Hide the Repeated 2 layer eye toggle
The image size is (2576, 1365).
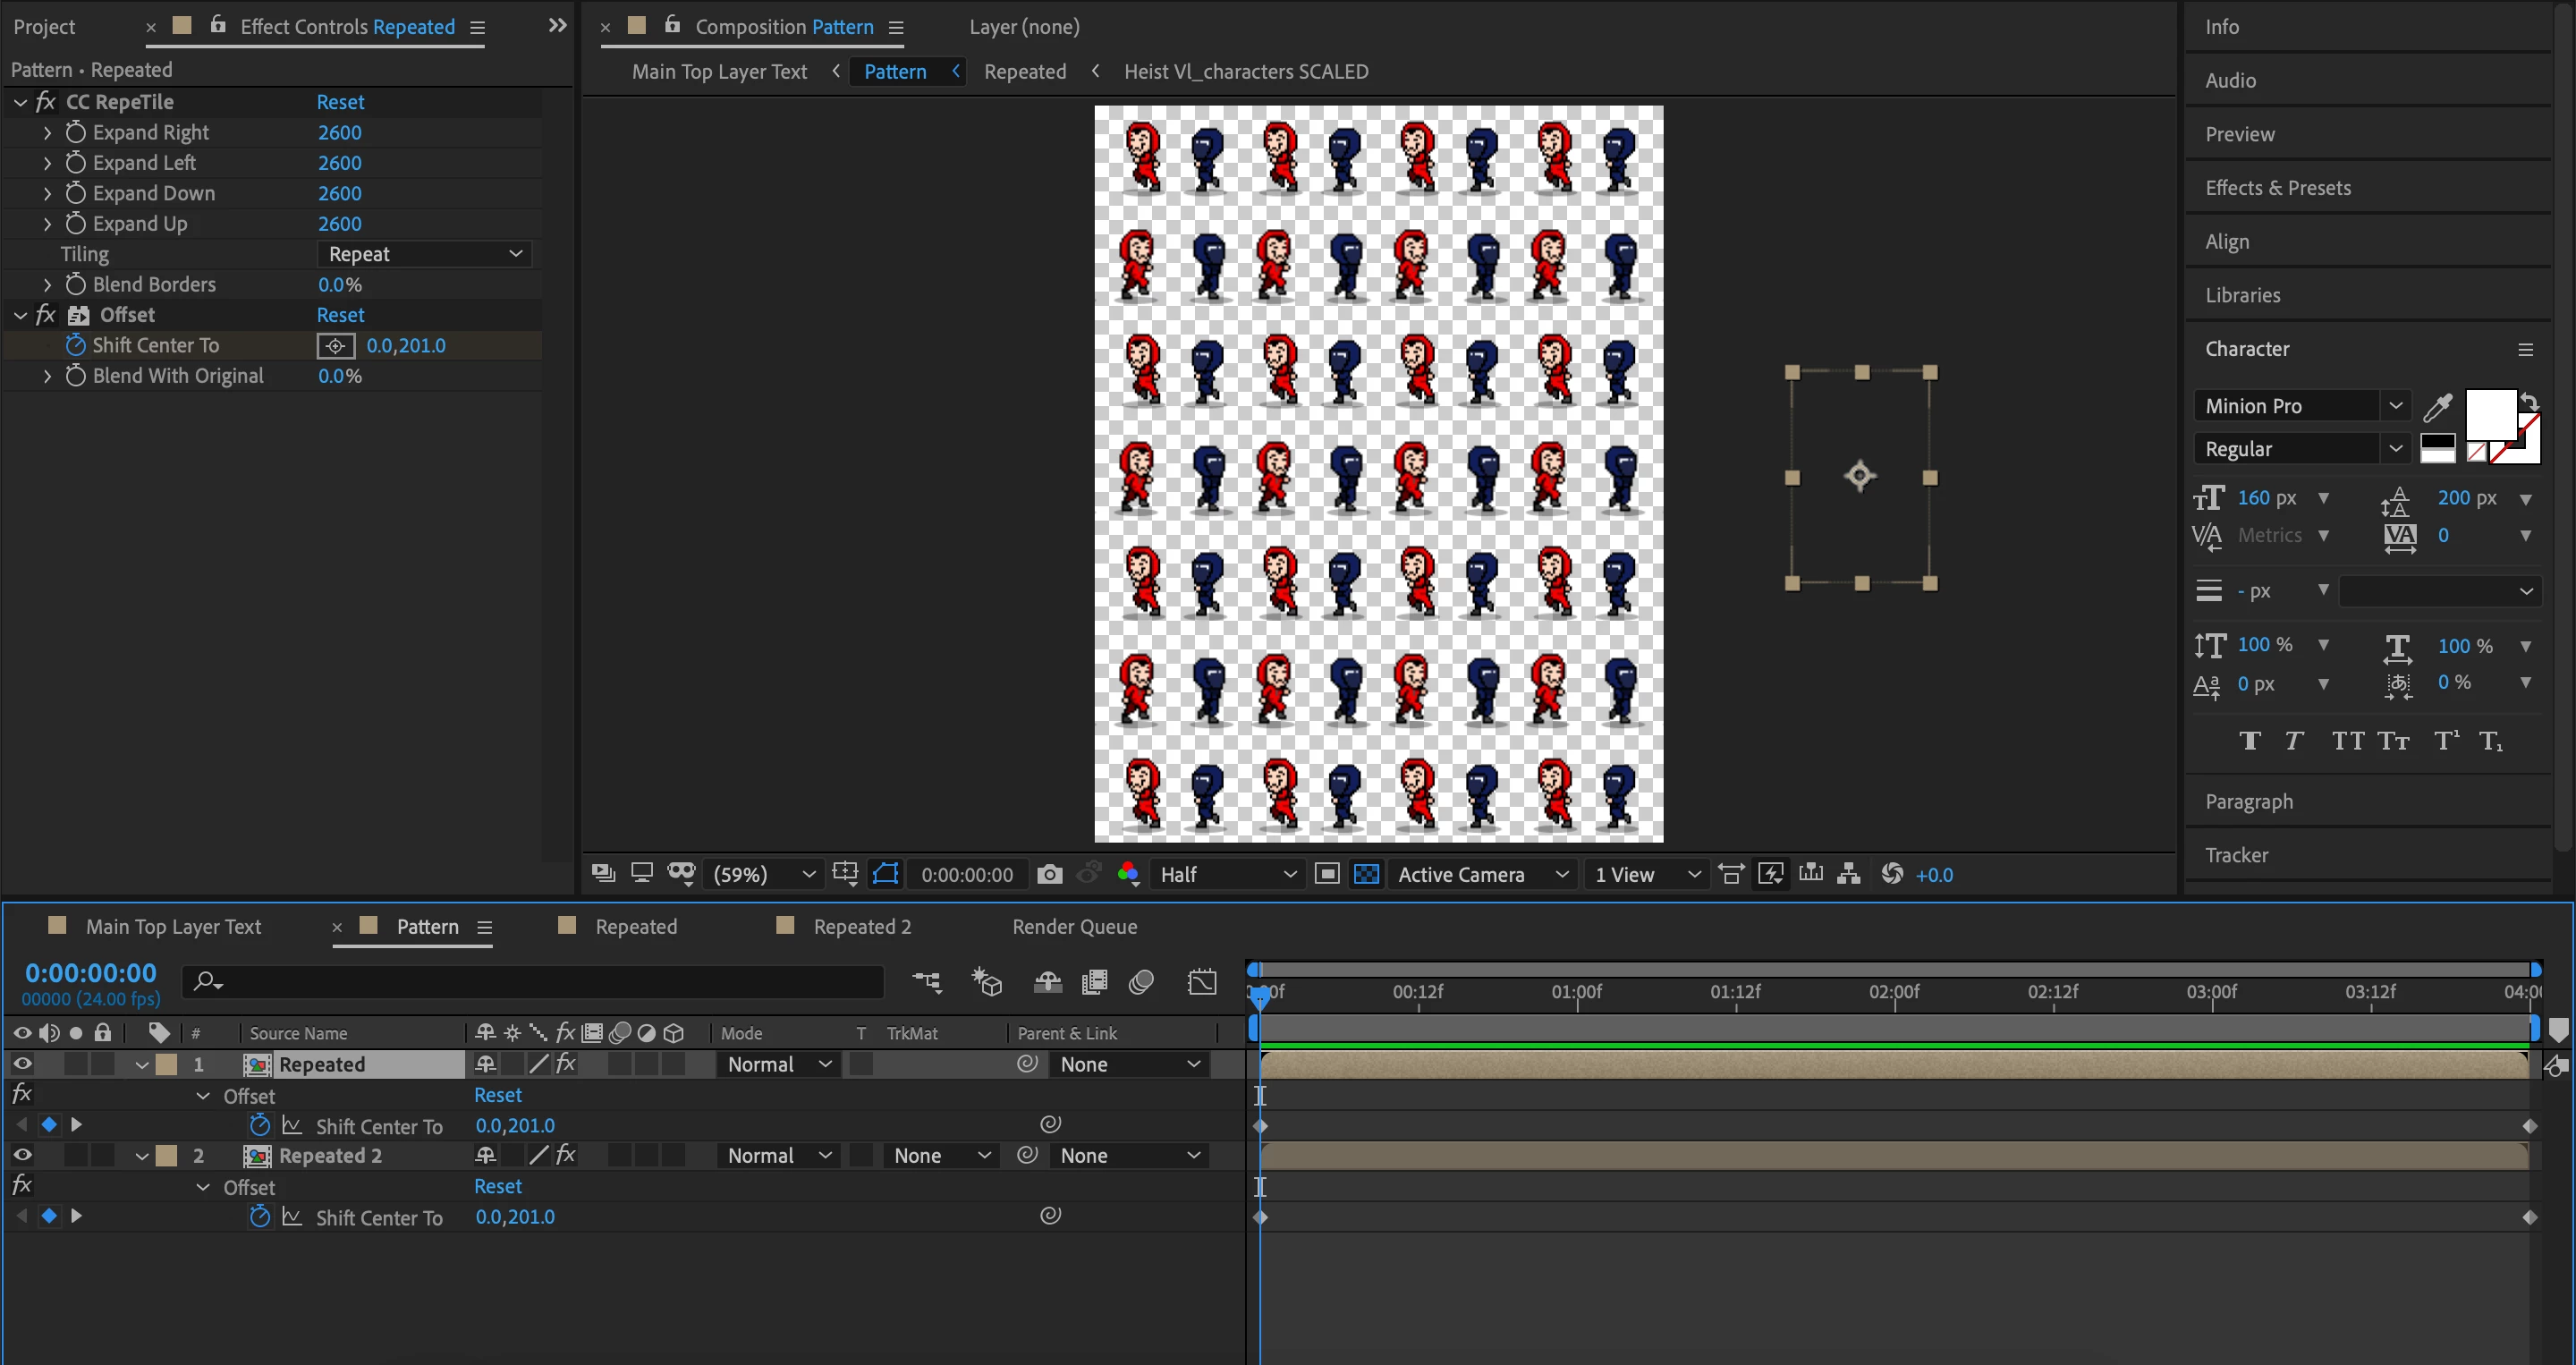pos(22,1155)
